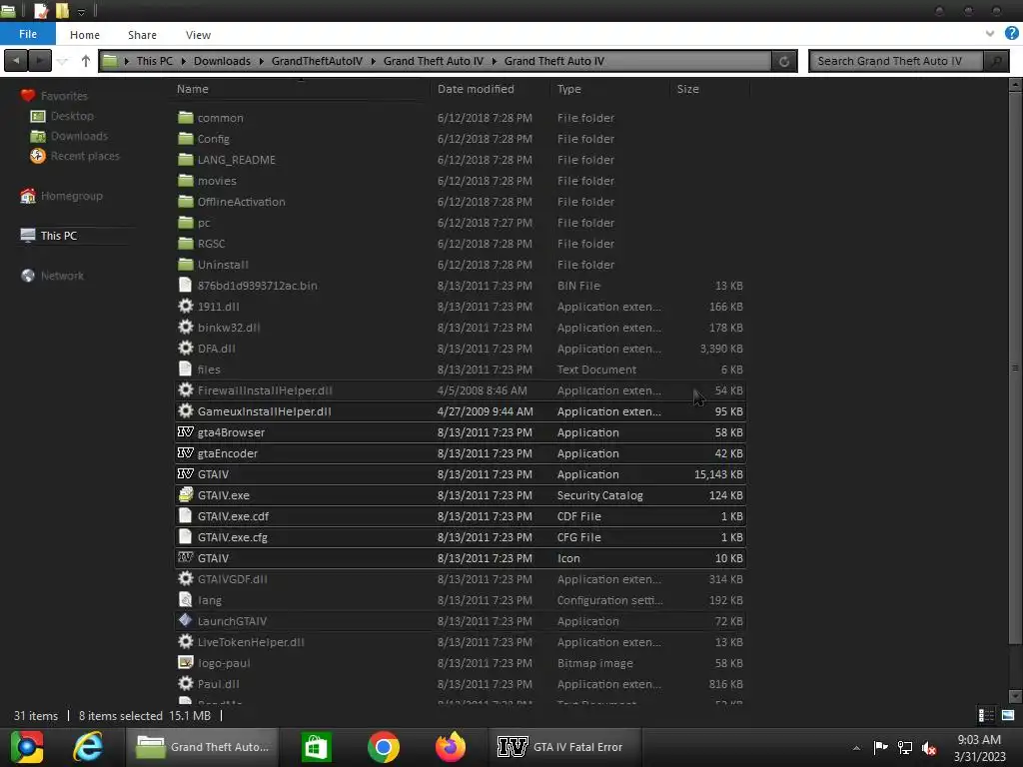Click the muted volume tray icon
1023x767 pixels.
[x=929, y=748]
